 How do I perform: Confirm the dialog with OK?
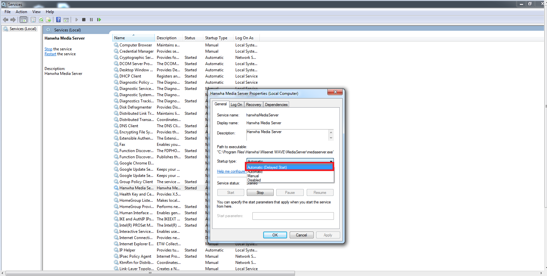pyautogui.click(x=275, y=235)
